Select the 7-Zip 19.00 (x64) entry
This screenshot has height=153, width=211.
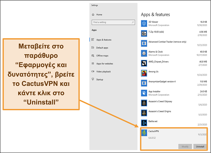point(156,32)
